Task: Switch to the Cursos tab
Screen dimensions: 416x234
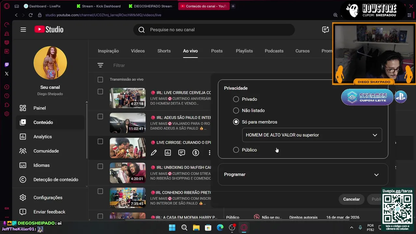Action: (x=303, y=51)
